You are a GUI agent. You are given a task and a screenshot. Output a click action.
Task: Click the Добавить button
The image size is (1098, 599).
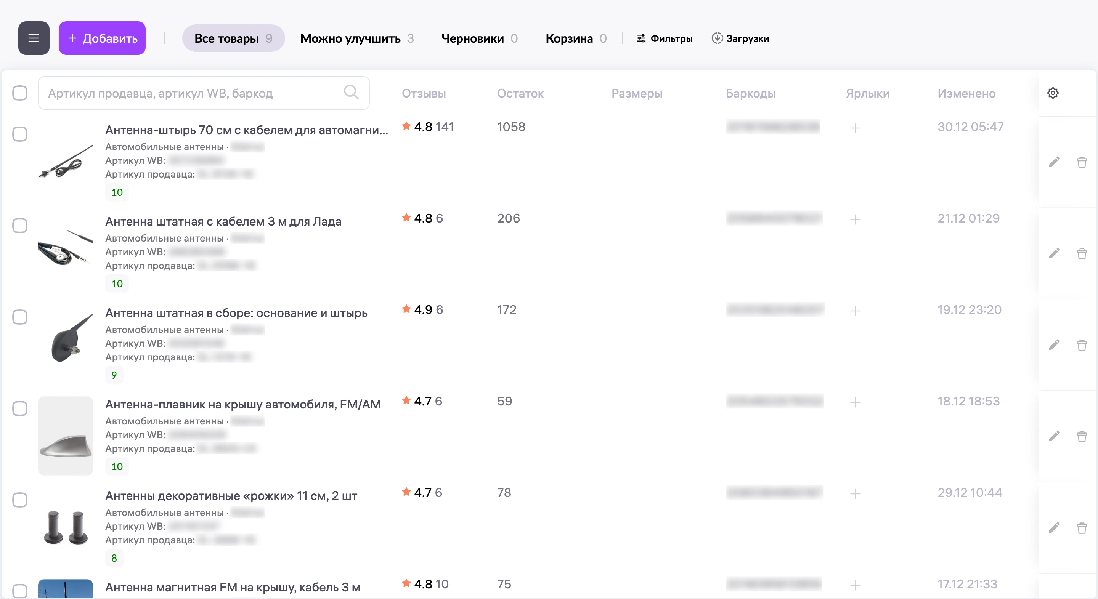102,38
